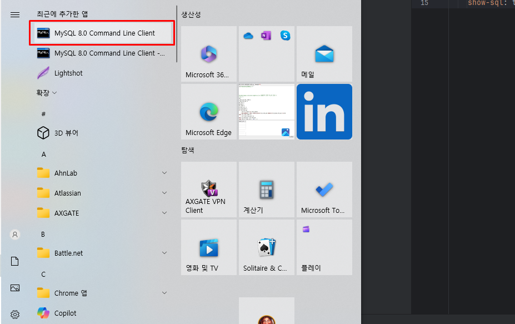Viewport: 515px width, 324px height.
Task: Open the OneDrive icon in the folder tile
Action: 248,36
